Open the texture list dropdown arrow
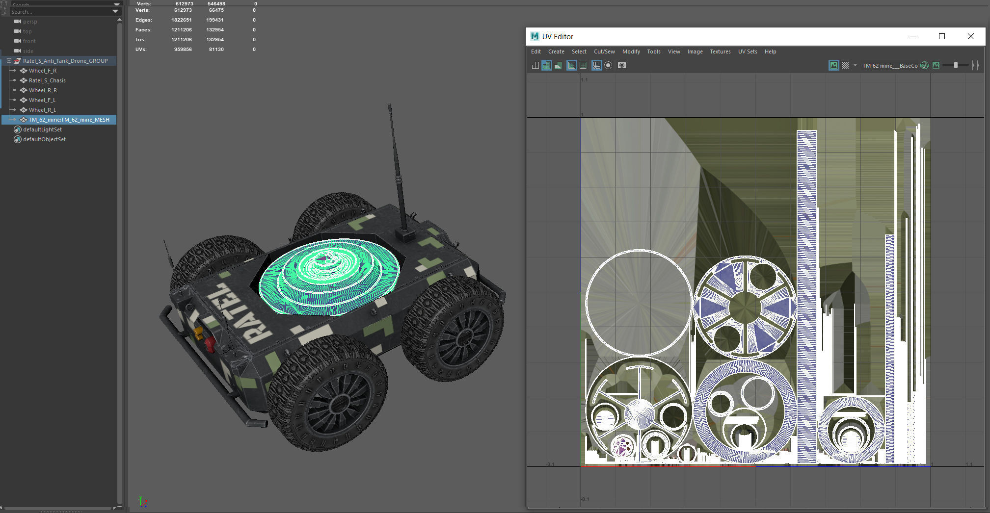Viewport: 990px width, 513px height. point(855,65)
